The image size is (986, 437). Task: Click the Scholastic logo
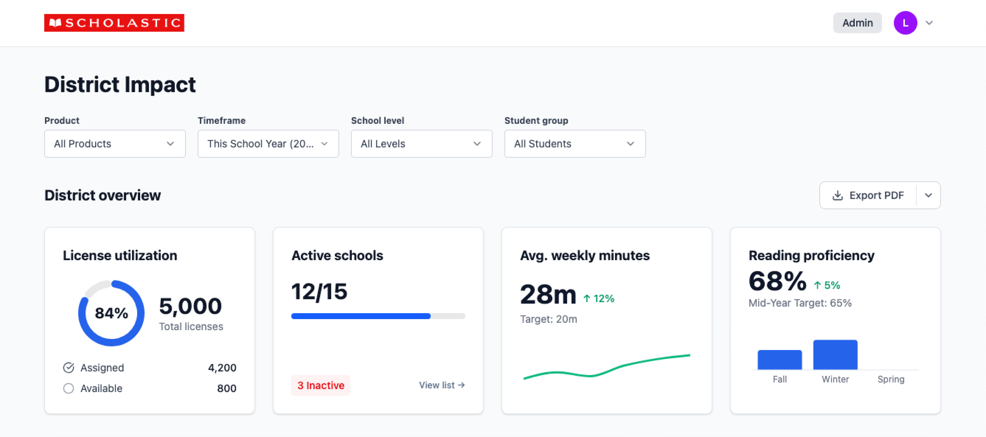click(114, 23)
